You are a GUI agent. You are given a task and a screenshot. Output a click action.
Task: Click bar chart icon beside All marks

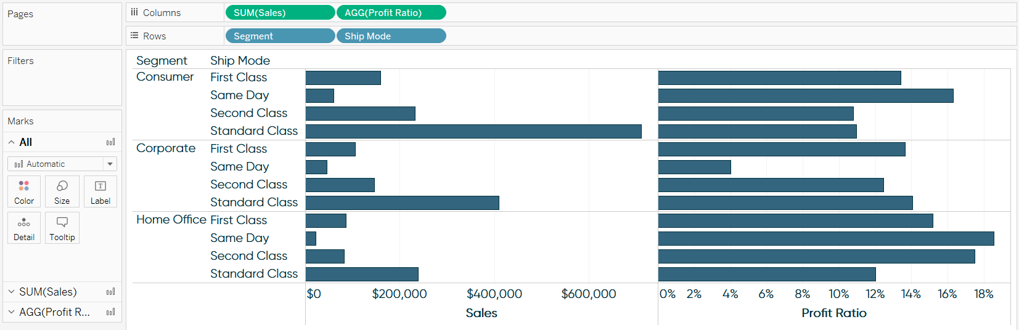tap(110, 142)
